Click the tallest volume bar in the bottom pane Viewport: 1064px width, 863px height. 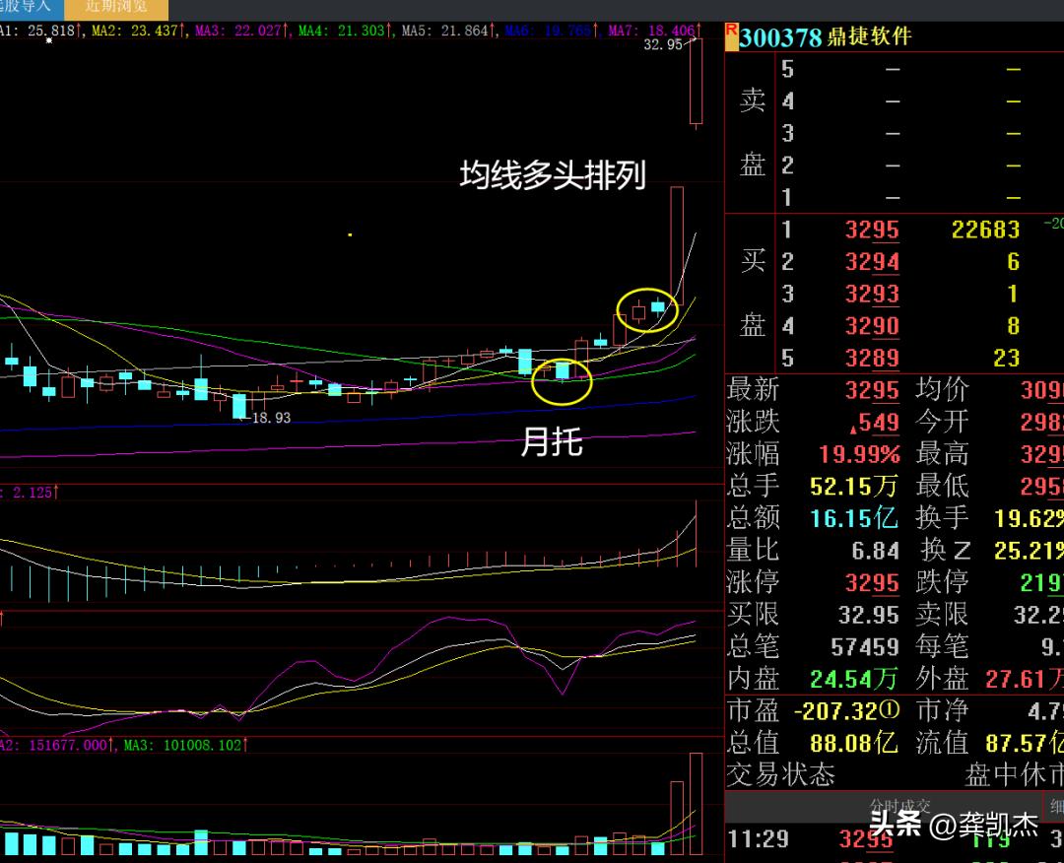(x=697, y=804)
